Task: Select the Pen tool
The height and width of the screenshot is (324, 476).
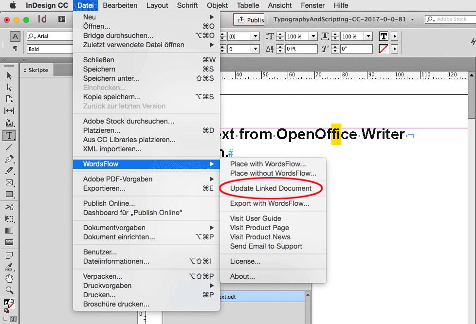Action: (x=9, y=159)
